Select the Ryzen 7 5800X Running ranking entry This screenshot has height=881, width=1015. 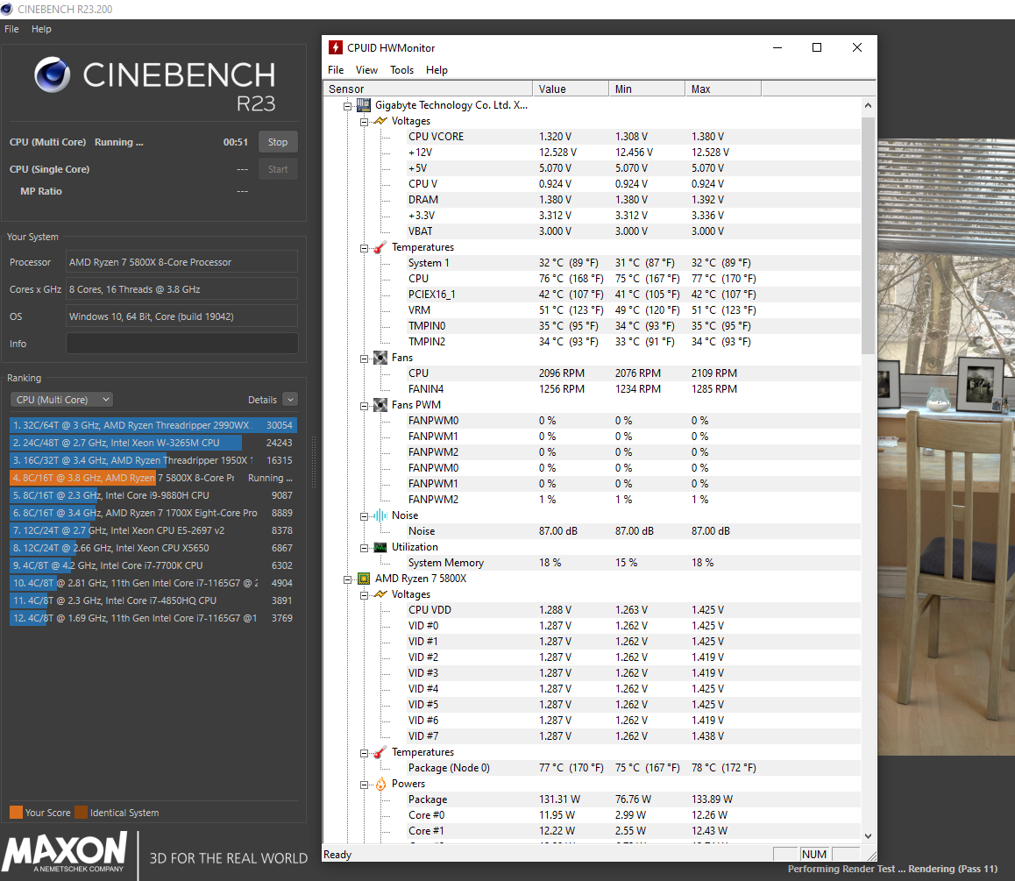(153, 478)
